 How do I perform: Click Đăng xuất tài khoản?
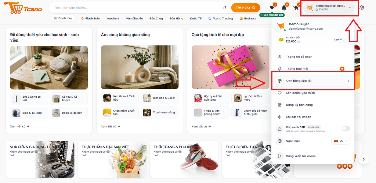[313, 156]
